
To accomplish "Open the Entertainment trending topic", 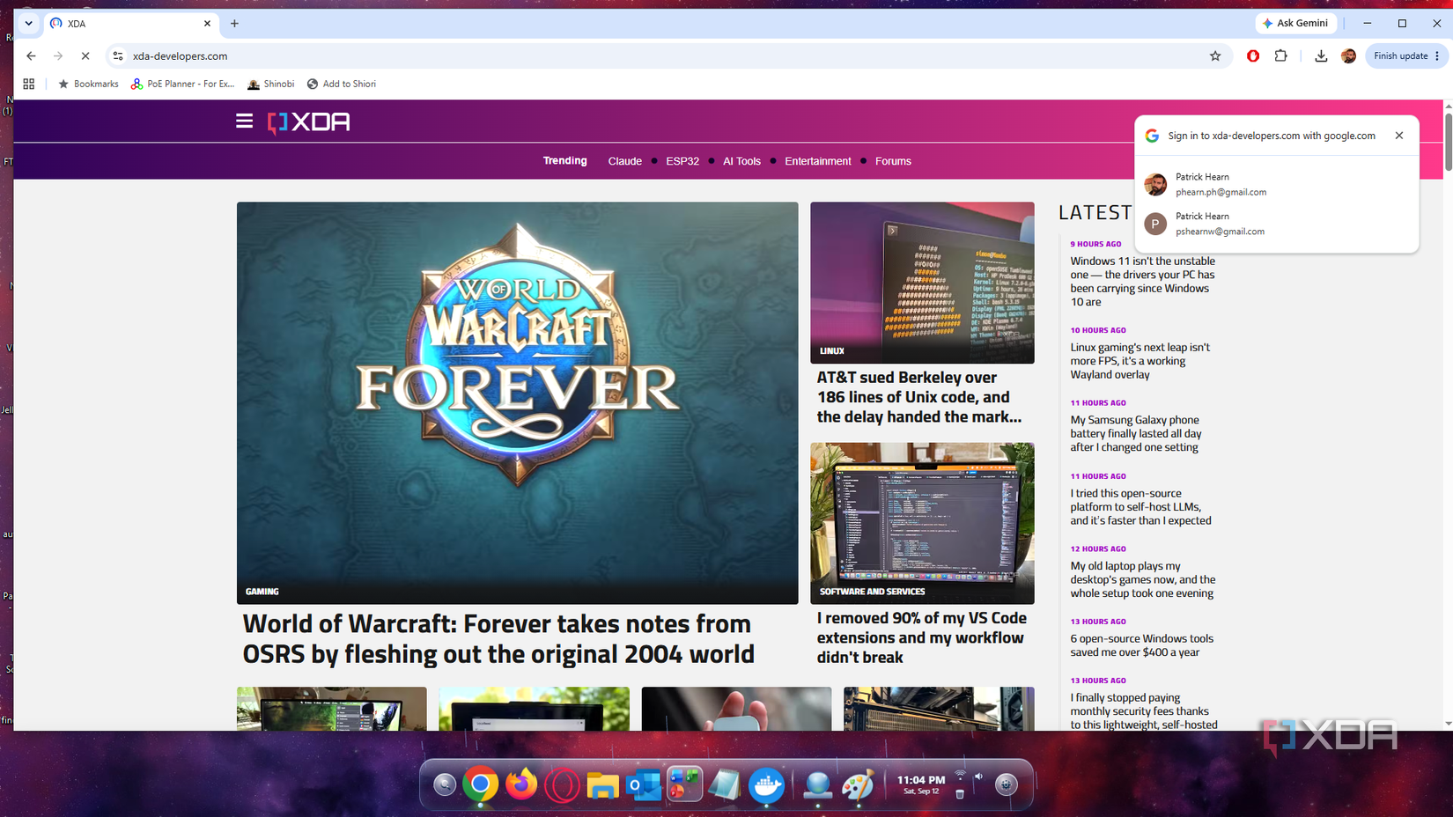I will [x=818, y=161].
